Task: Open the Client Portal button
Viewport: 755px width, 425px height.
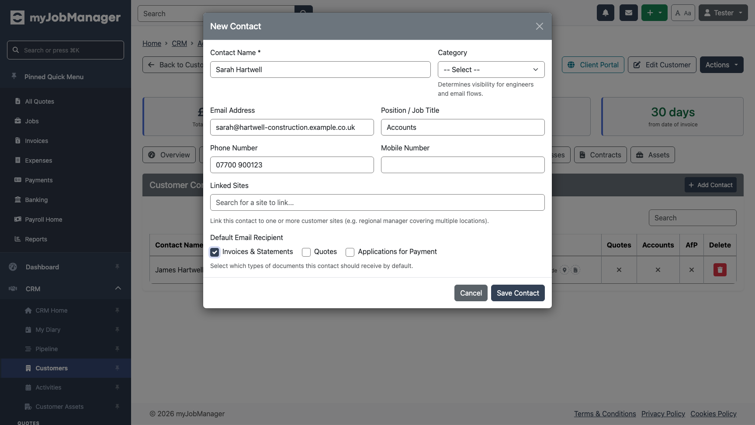Action: 593,65
